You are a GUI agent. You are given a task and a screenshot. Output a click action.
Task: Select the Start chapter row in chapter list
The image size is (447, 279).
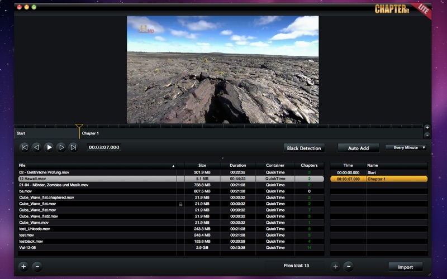[379, 173]
